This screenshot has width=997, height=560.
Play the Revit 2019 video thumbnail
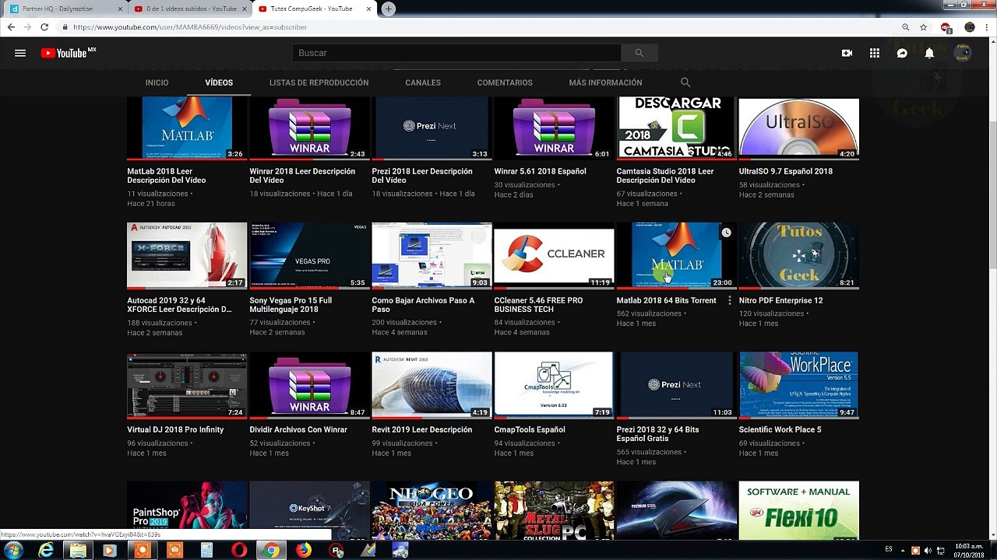point(432,385)
